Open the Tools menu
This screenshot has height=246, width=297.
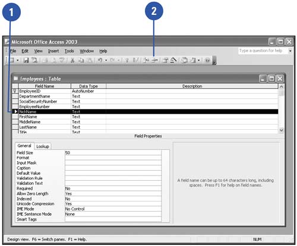(69, 51)
